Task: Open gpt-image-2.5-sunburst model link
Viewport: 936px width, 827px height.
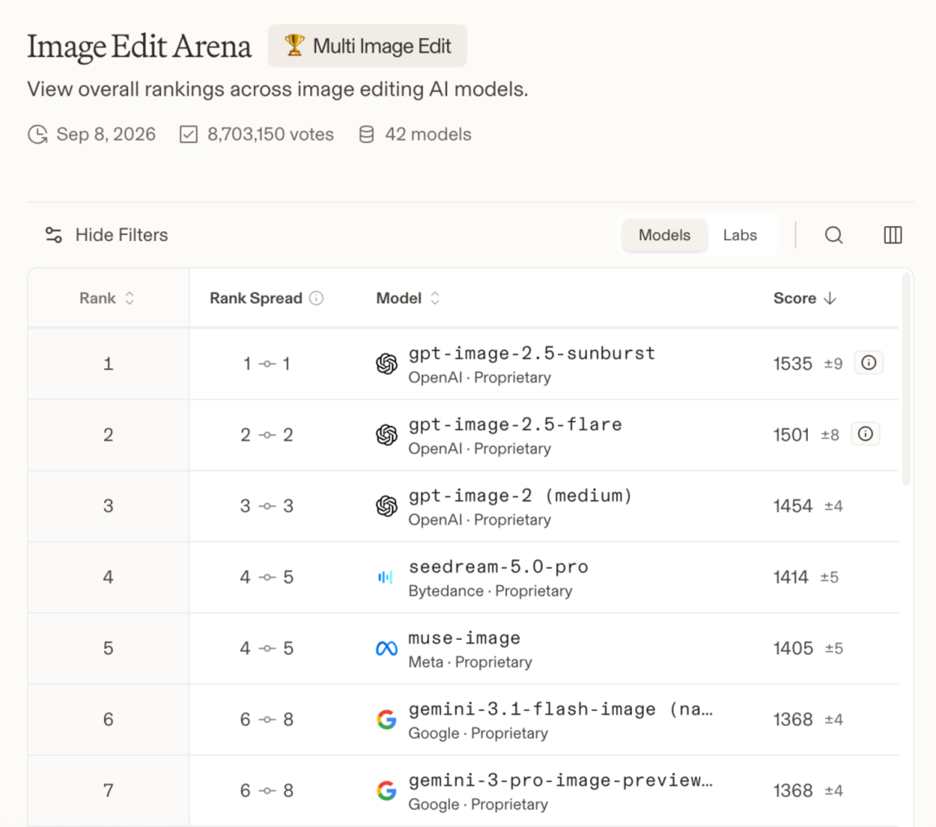Action: tap(532, 353)
